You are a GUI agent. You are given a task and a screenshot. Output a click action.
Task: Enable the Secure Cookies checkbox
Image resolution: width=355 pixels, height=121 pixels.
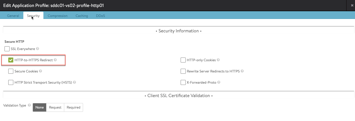coord(11,71)
